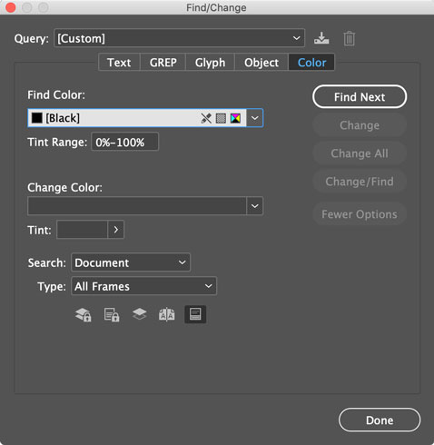This screenshot has height=445, width=434.
Task: Toggle Include Hidden Layers option
Action: [139, 314]
